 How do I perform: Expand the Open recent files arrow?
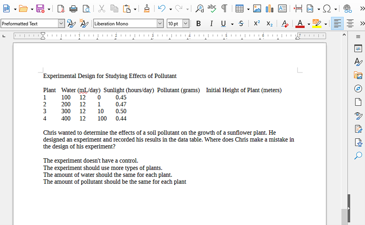point(32,9)
